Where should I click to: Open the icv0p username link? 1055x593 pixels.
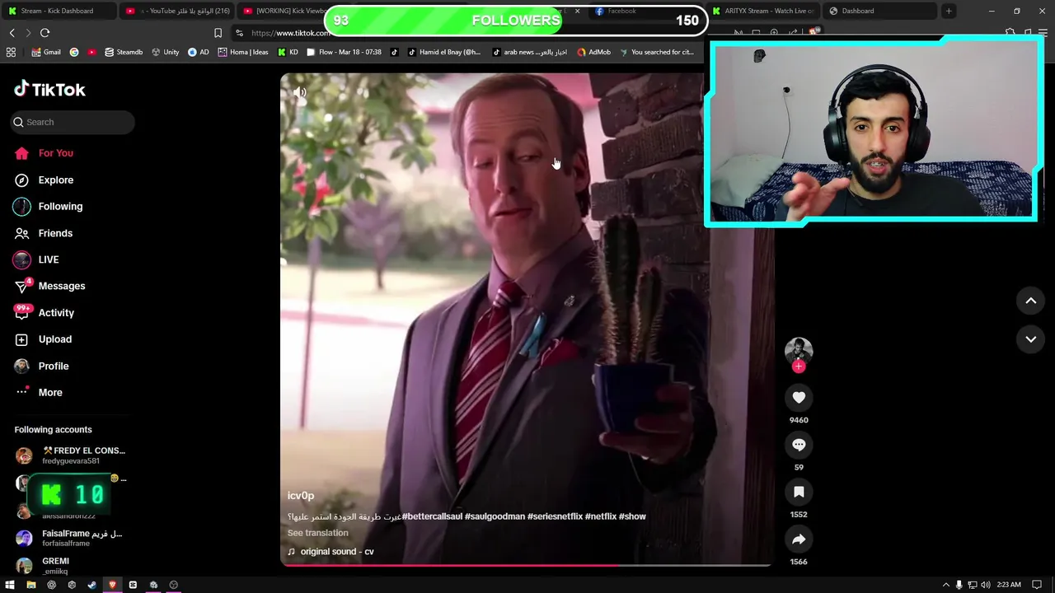click(x=301, y=496)
